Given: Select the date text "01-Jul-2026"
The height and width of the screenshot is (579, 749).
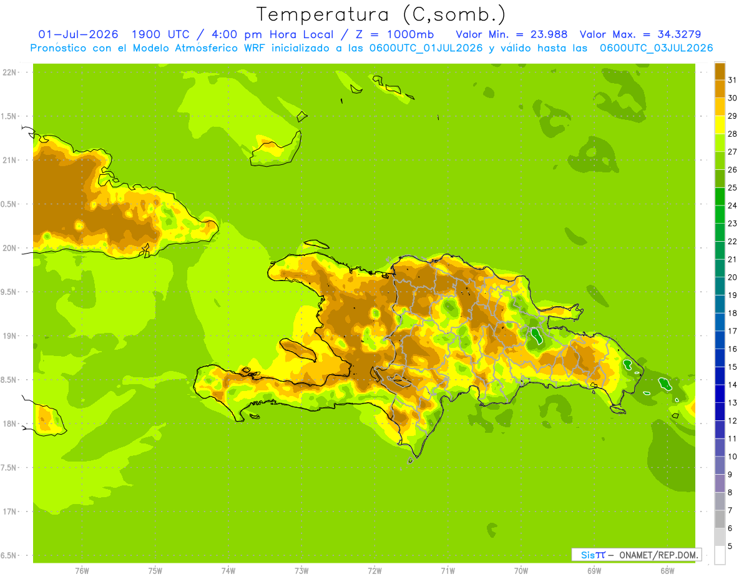Looking at the screenshot, I should pyautogui.click(x=79, y=34).
